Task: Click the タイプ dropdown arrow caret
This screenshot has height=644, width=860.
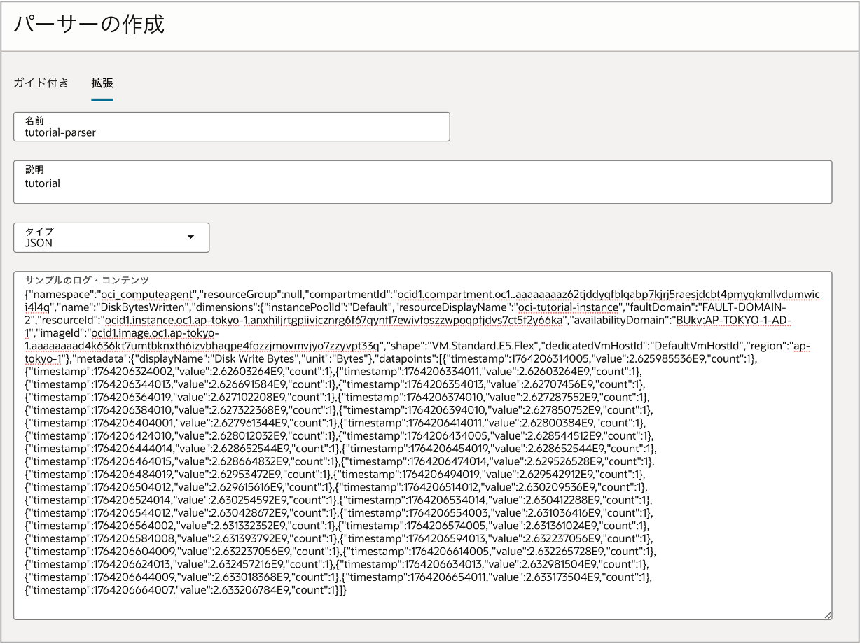Action: point(190,237)
